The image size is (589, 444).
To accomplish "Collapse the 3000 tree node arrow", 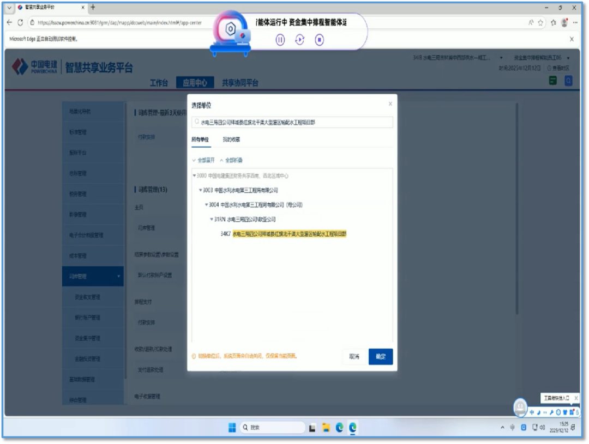I will (194, 175).
